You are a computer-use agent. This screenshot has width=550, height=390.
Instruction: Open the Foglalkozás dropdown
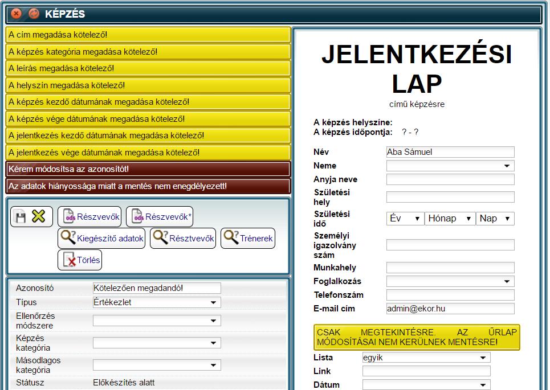pyautogui.click(x=450, y=281)
